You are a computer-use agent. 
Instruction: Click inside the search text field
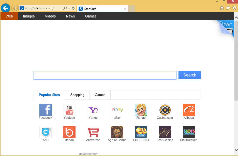click(105, 75)
